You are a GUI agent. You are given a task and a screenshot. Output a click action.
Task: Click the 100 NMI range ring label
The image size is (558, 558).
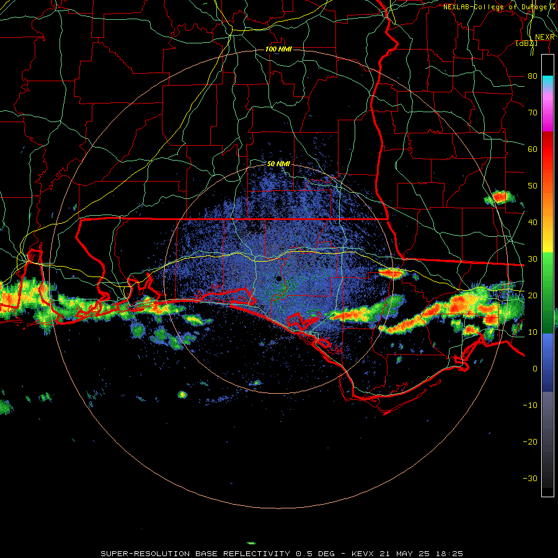tap(278, 49)
